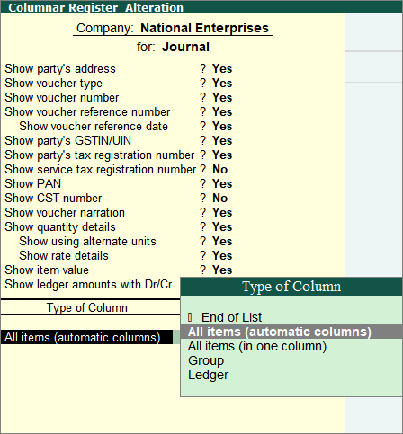The image size is (403, 434).
Task: Toggle Show using alternate units Yes value
Action: click(222, 242)
